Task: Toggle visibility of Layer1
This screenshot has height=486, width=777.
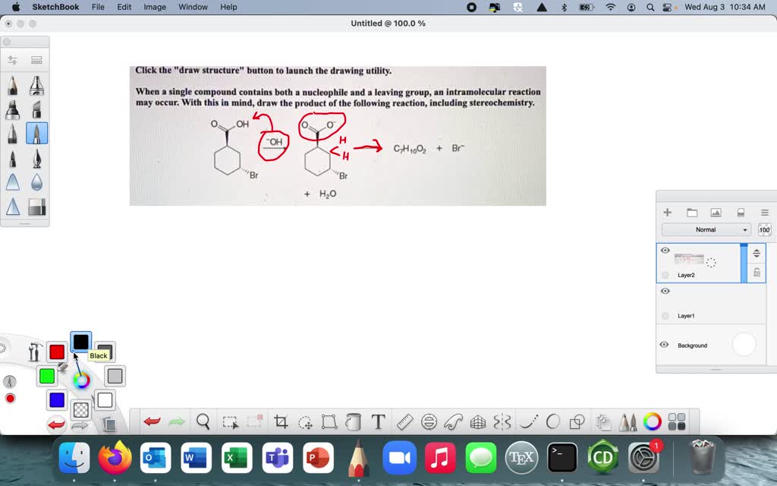Action: click(x=665, y=291)
